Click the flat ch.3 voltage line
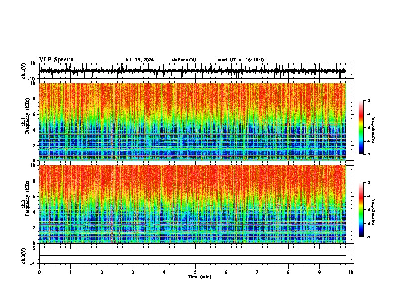The width and height of the screenshot is (395, 305). [x=193, y=256]
